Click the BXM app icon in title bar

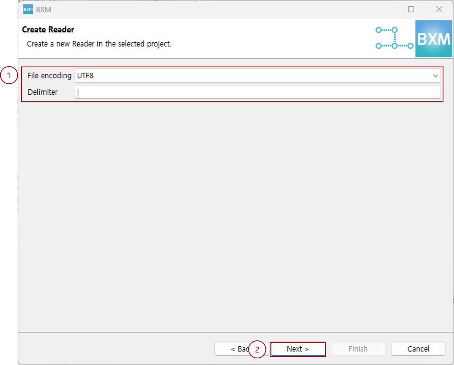point(28,9)
